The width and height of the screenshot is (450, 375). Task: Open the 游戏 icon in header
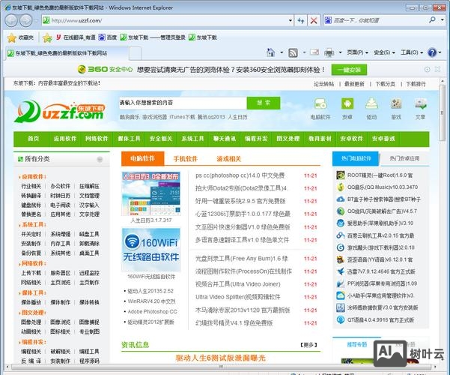coord(396,103)
